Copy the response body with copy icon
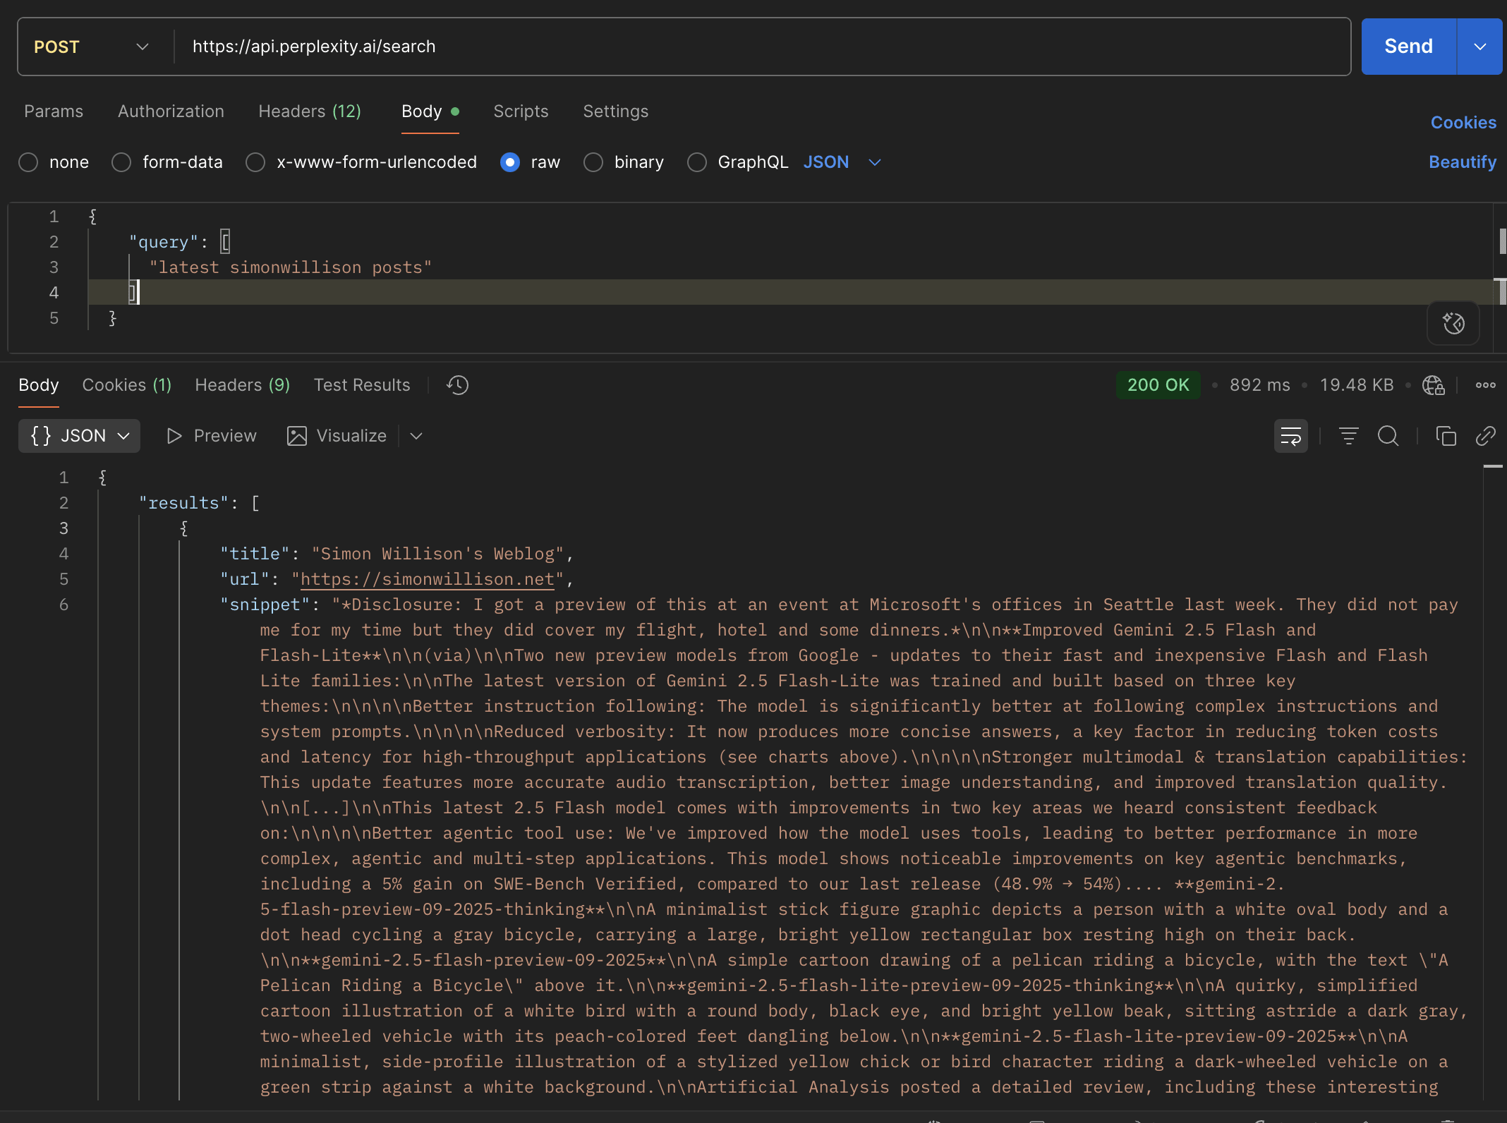 [1446, 436]
